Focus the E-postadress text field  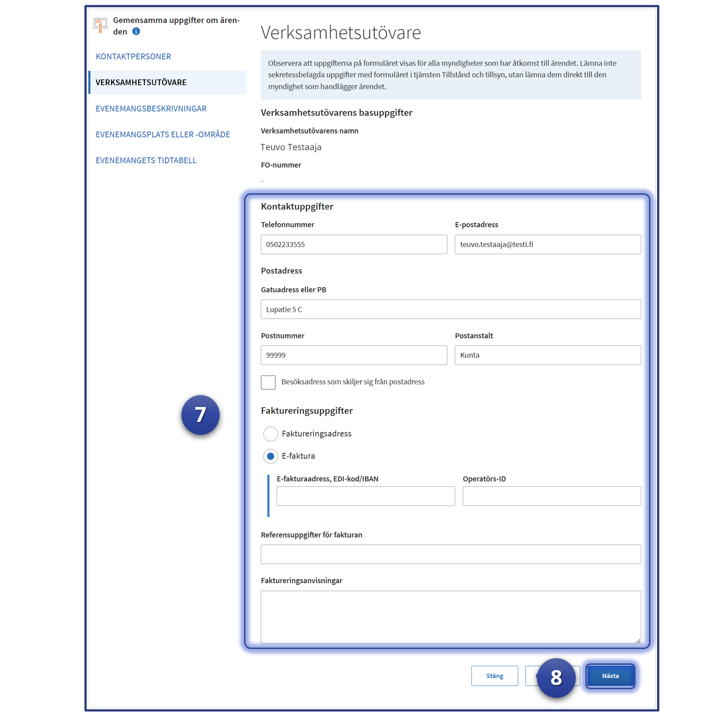pos(548,244)
